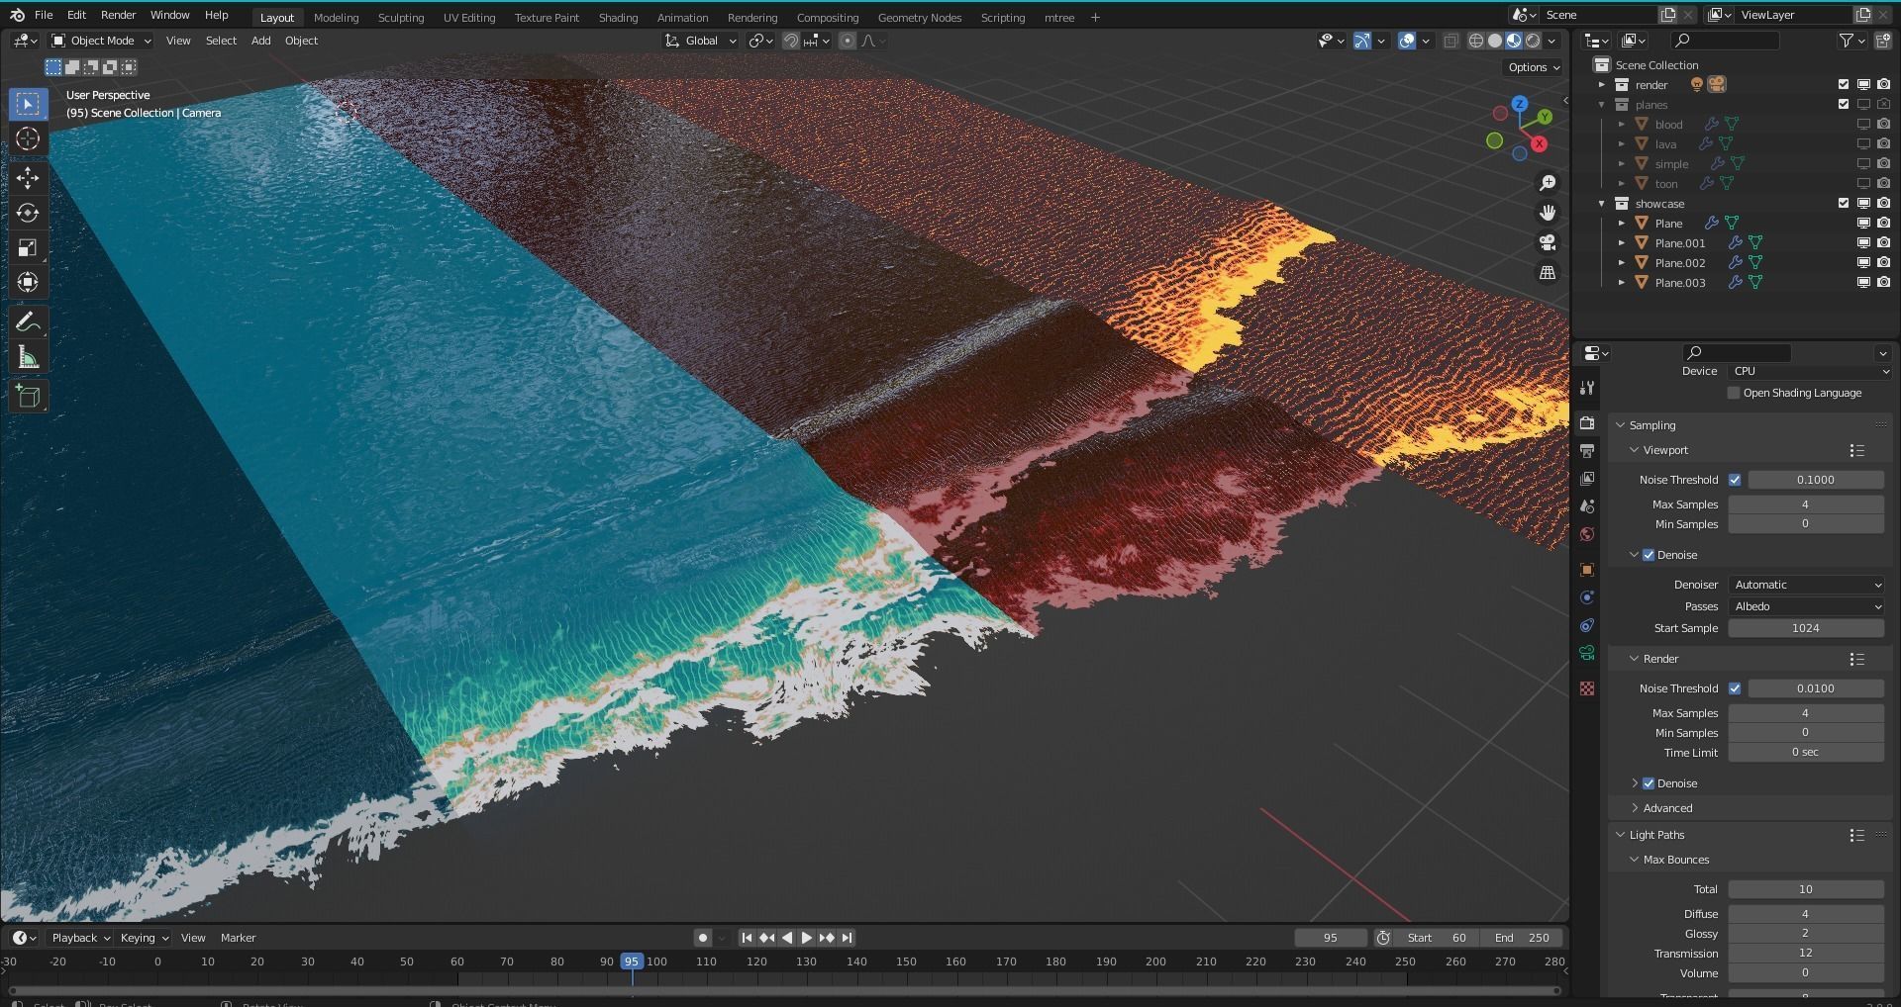Viewport: 1901px width, 1007px height.
Task: Expand the render collection
Action: 1602,85
